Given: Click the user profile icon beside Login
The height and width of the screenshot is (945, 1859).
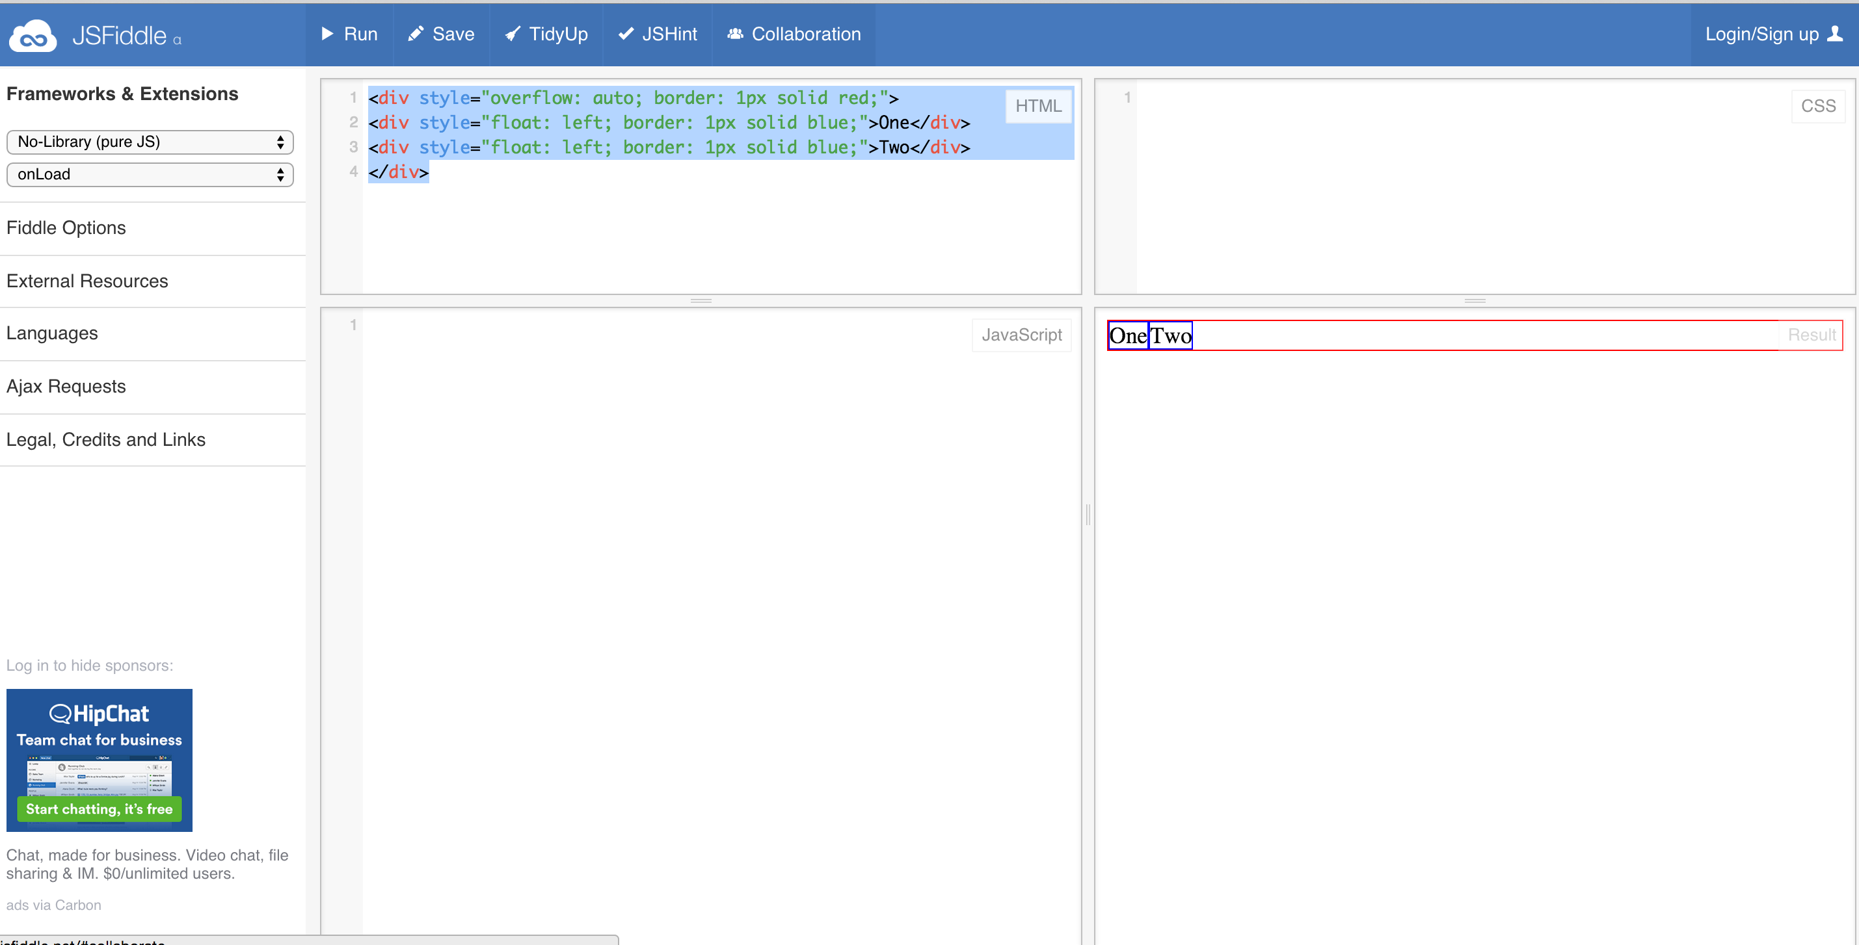Looking at the screenshot, I should 1834,34.
